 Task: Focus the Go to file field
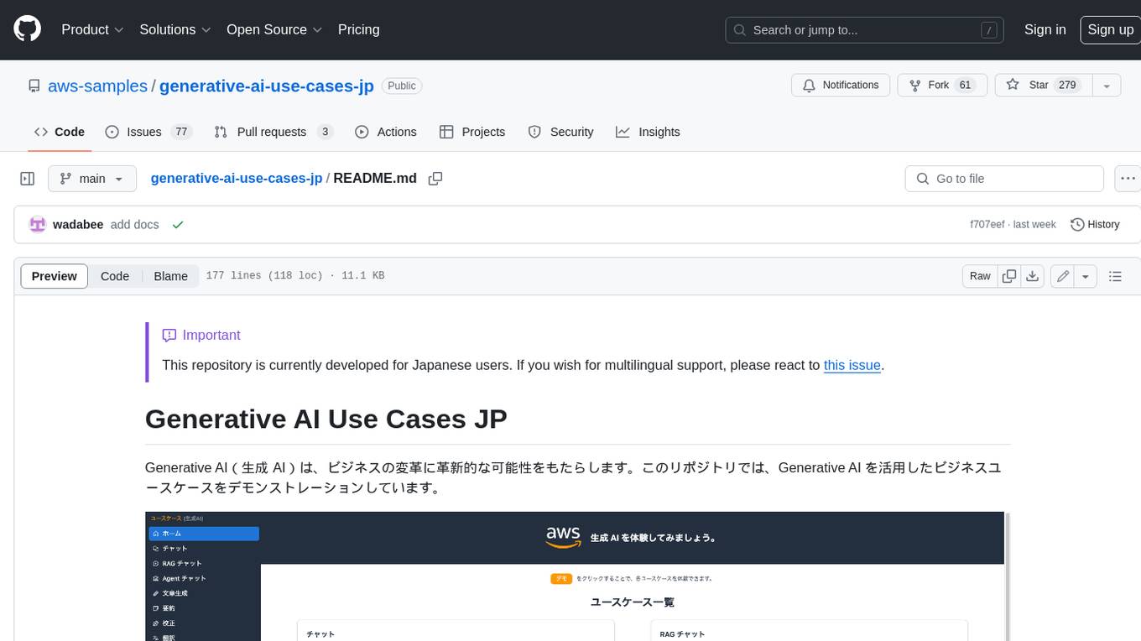(x=1004, y=179)
